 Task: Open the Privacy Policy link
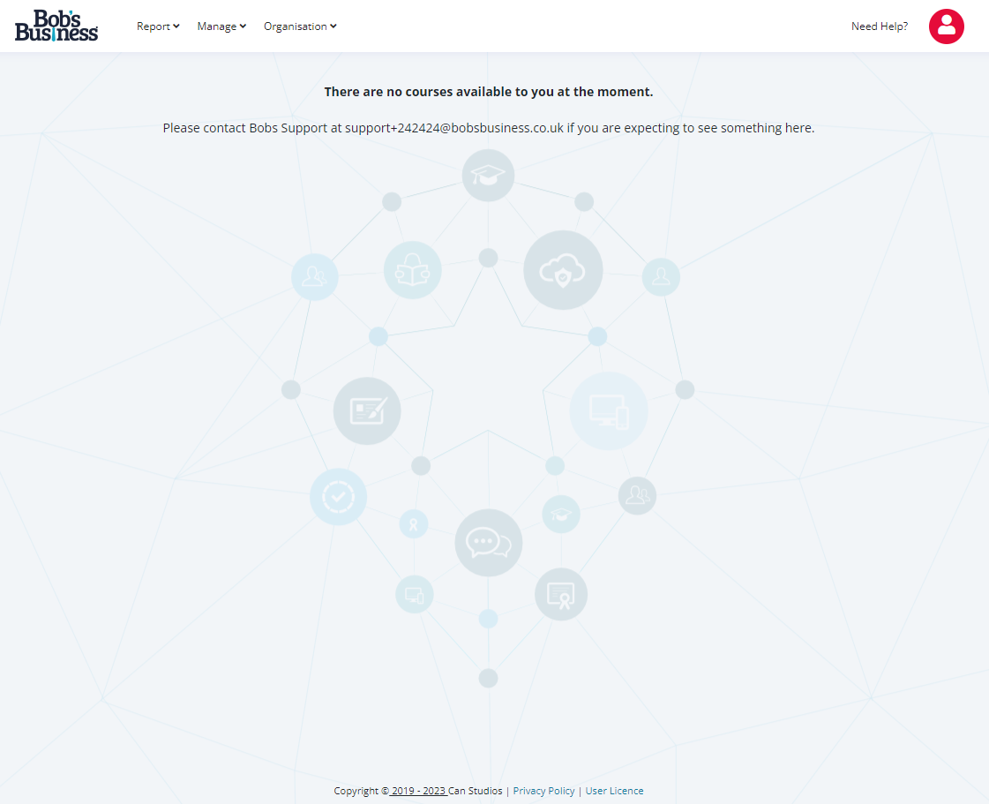[543, 791]
